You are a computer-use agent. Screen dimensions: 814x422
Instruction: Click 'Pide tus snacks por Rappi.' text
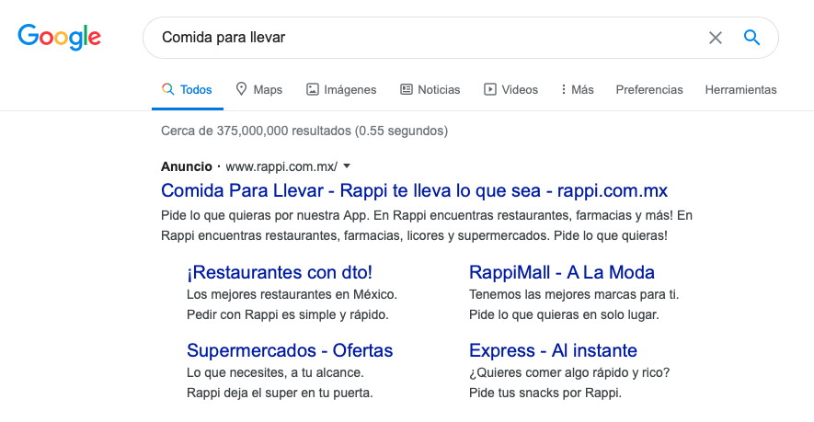tap(545, 393)
